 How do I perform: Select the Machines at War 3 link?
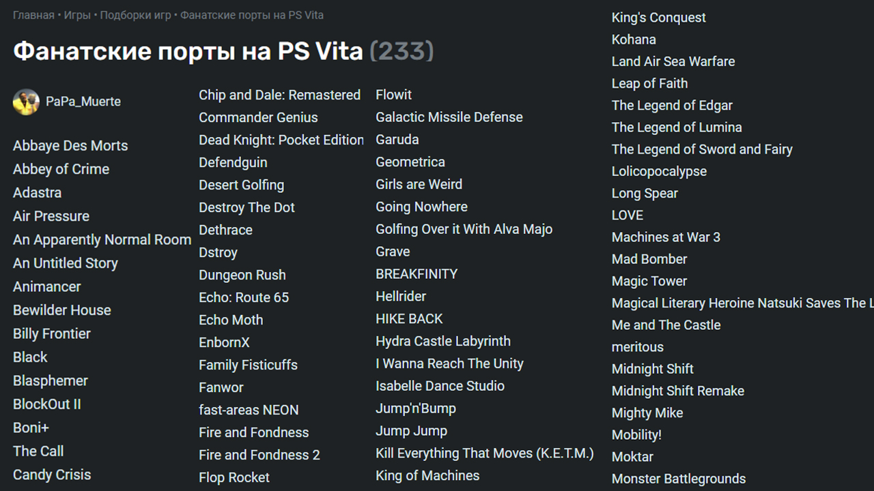pyautogui.click(x=666, y=237)
